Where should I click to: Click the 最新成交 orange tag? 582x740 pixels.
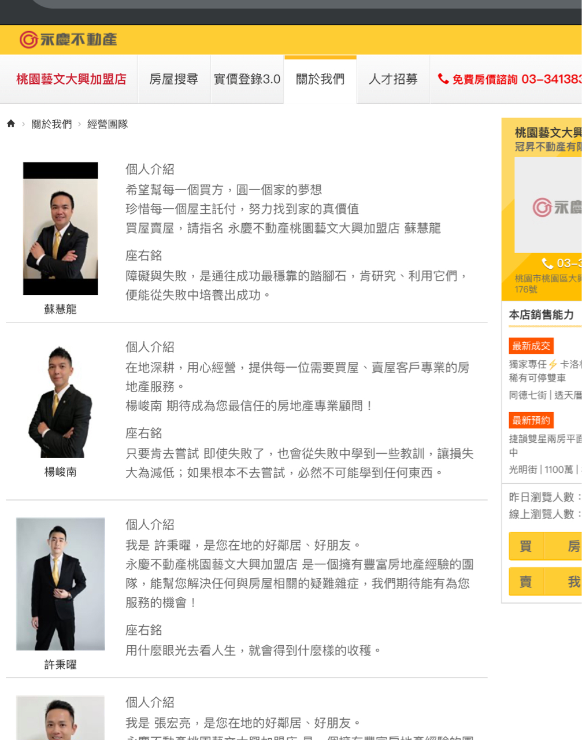pos(531,346)
